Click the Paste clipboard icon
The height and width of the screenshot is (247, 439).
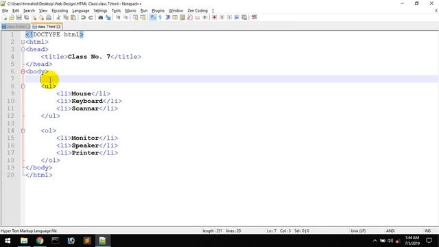pyautogui.click(x=73, y=17)
